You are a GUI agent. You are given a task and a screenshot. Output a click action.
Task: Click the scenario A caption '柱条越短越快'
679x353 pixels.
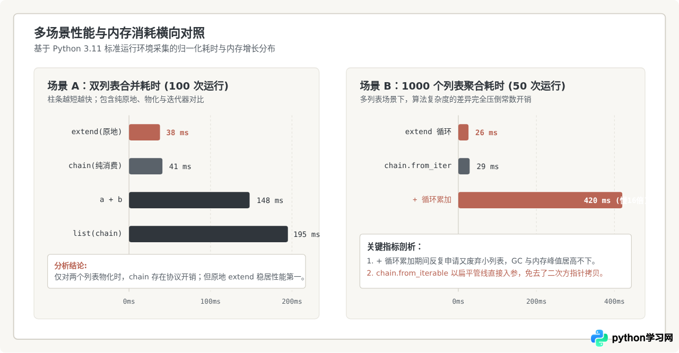[126, 99]
